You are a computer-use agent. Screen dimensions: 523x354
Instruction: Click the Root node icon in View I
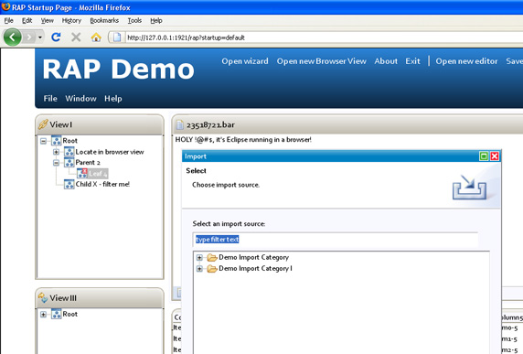pyautogui.click(x=56, y=141)
